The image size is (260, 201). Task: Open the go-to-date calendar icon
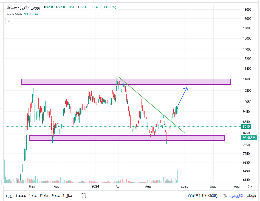click(x=83, y=196)
